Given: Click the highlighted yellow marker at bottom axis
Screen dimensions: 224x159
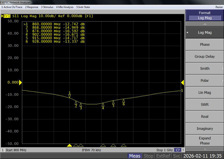Looking at the screenshot, I should (x=69, y=145).
